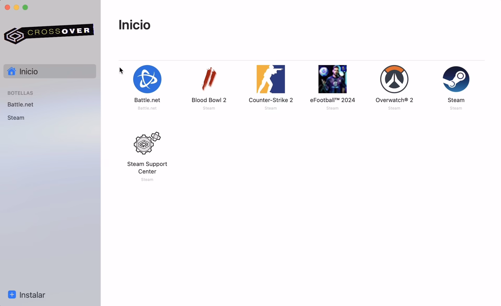Close the CrossOver window with red button
Screen dimensions: 501x306
(x=8, y=7)
